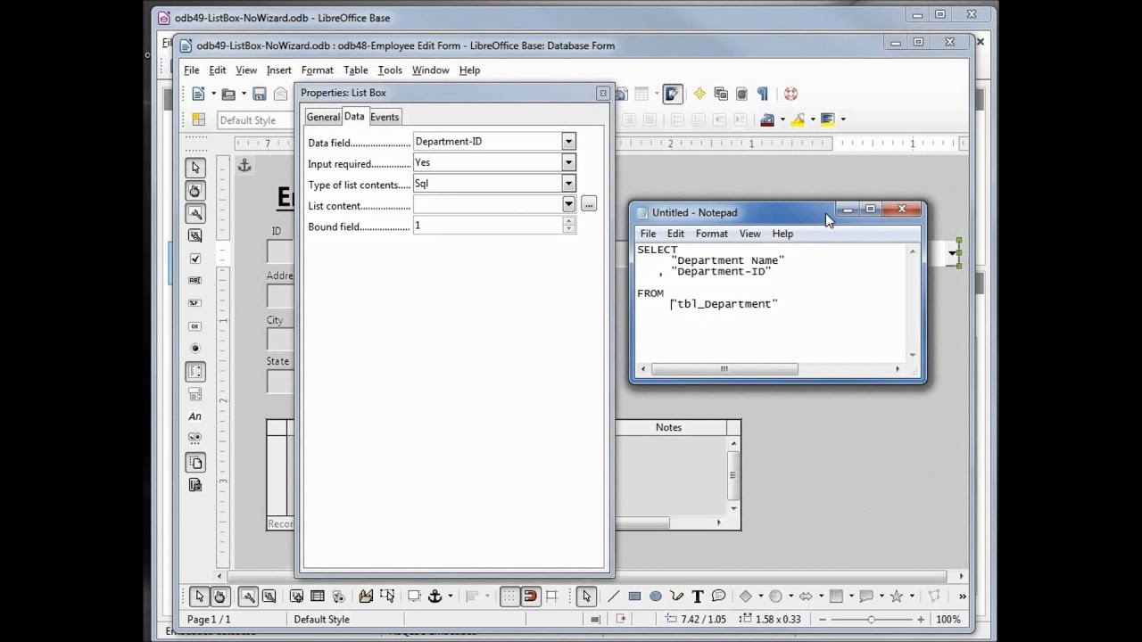Expand Basic Shapes diamond dropdown arrow

pyautogui.click(x=760, y=597)
